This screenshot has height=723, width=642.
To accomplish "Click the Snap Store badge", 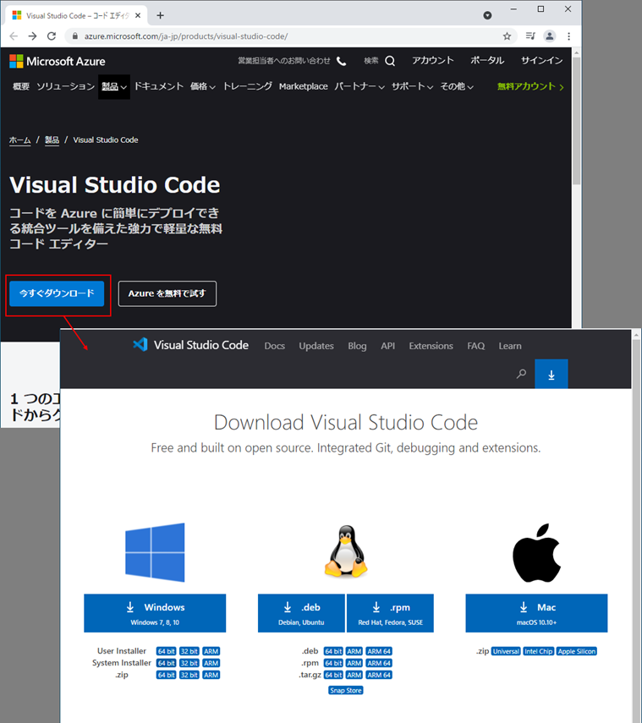I will click(x=346, y=690).
